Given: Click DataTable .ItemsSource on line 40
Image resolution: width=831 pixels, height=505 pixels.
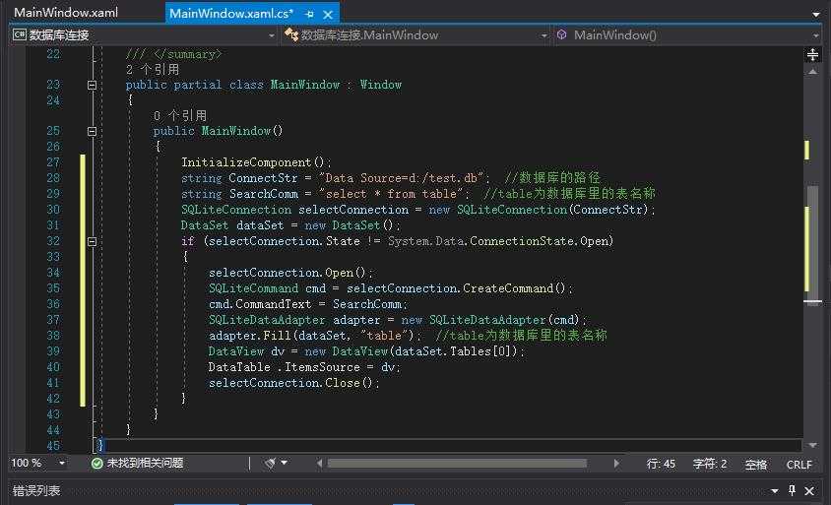Looking at the screenshot, I should [x=285, y=367].
